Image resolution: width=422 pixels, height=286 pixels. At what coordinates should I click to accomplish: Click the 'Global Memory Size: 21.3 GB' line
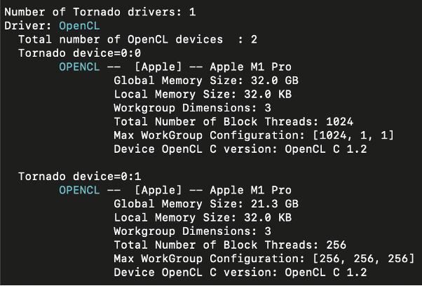coord(206,204)
